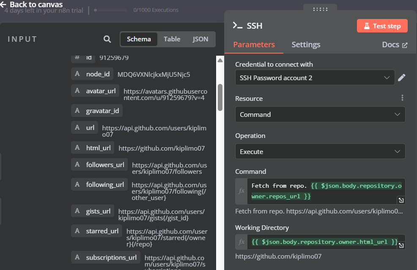
Task: Open the SSH Password account 2 credential dropdown
Action: [315, 78]
